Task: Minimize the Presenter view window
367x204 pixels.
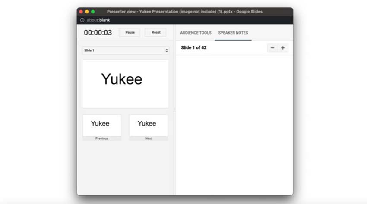Action: click(x=87, y=12)
